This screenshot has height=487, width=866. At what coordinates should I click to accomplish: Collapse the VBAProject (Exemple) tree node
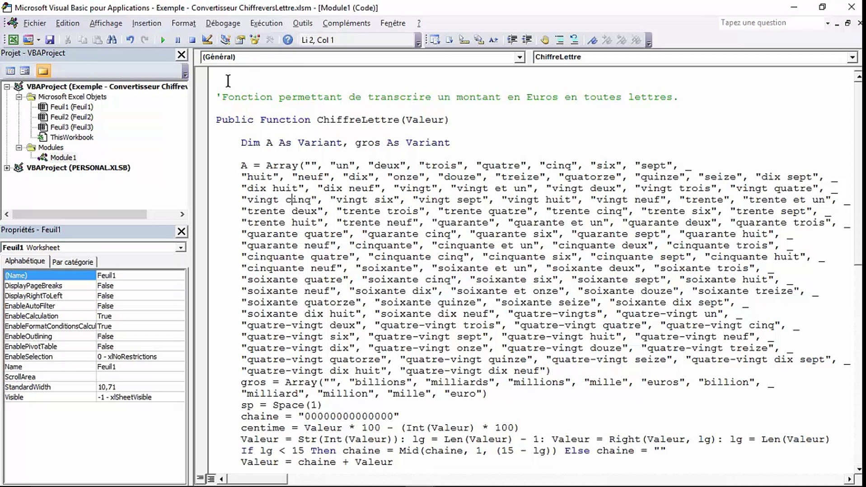click(7, 87)
